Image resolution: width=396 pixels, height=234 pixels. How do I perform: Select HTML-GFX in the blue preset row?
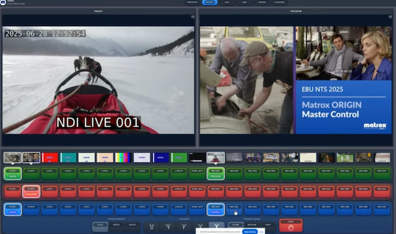pos(197,209)
